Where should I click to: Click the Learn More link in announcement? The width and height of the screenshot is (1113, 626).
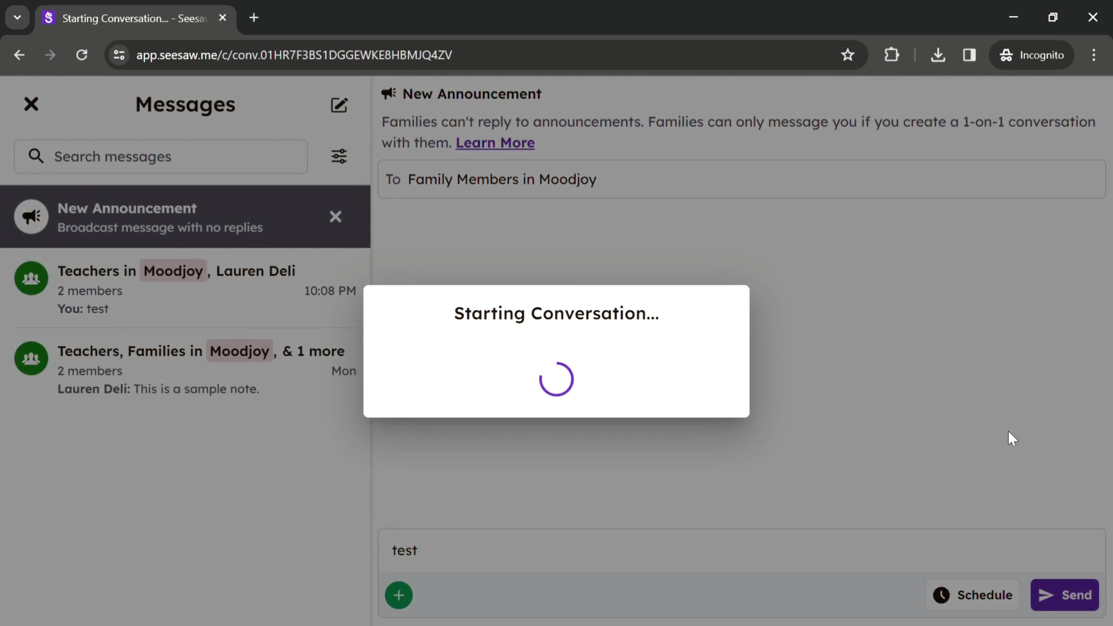pos(494,142)
